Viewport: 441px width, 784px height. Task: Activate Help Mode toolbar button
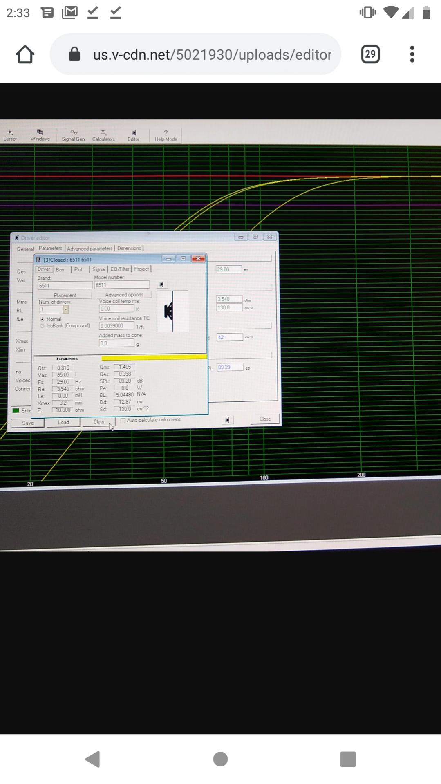pos(166,136)
